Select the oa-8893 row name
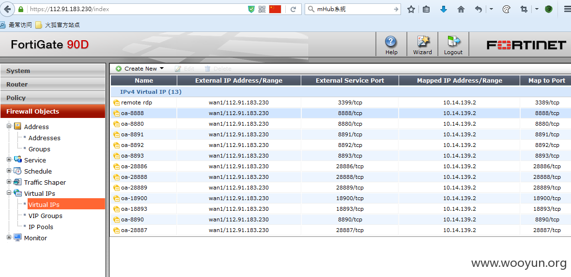Image resolution: width=571 pixels, height=277 pixels. pyautogui.click(x=132, y=156)
